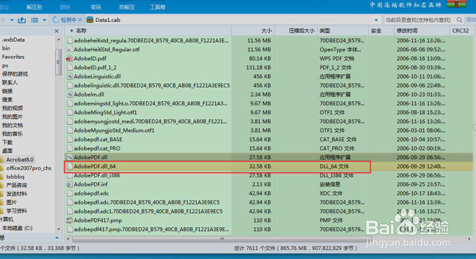This screenshot has width=476, height=259.
Task: Collapse the bottom info panel arrow
Action: [57, 238]
